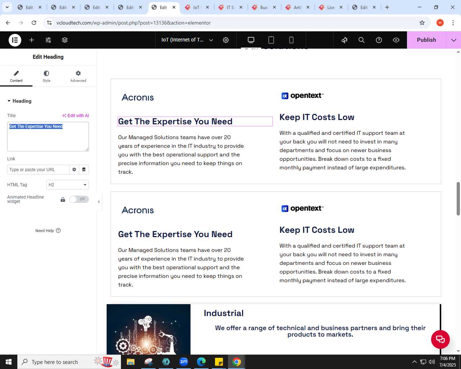Viewport: 461px width, 369px height.
Task: Select the first Acronis logo image
Action: 138,97
